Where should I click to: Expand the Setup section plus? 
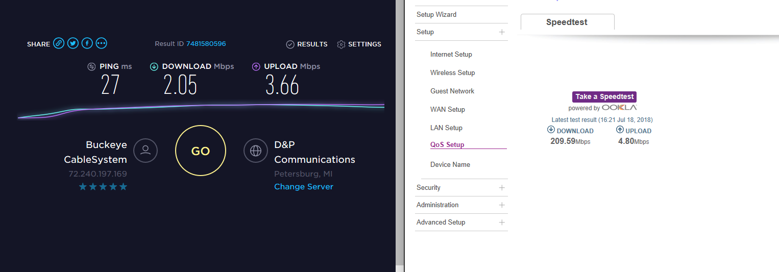(502, 32)
